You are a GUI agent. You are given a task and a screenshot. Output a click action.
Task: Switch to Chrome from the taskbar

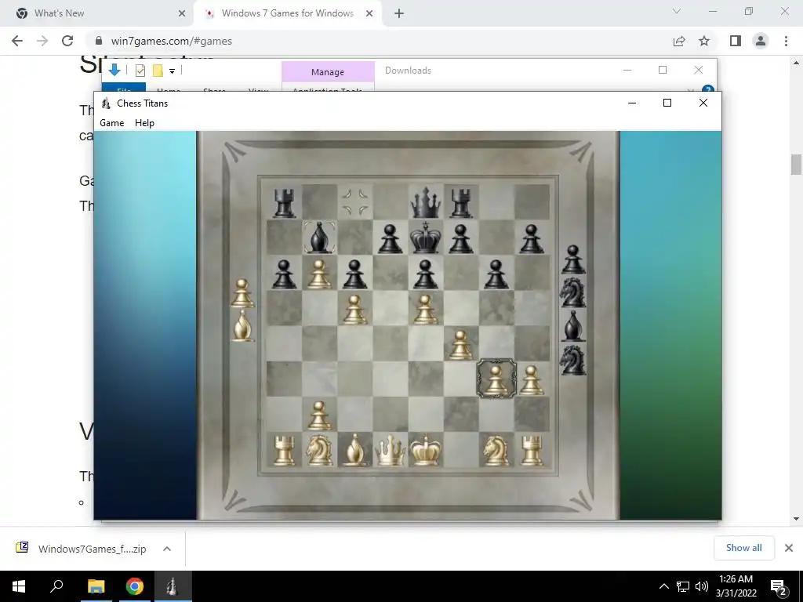tap(135, 586)
